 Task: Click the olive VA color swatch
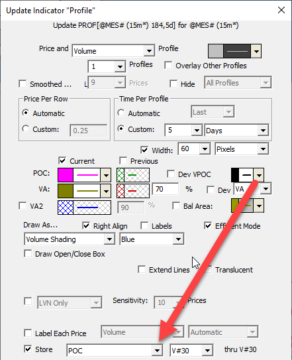(x=66, y=191)
